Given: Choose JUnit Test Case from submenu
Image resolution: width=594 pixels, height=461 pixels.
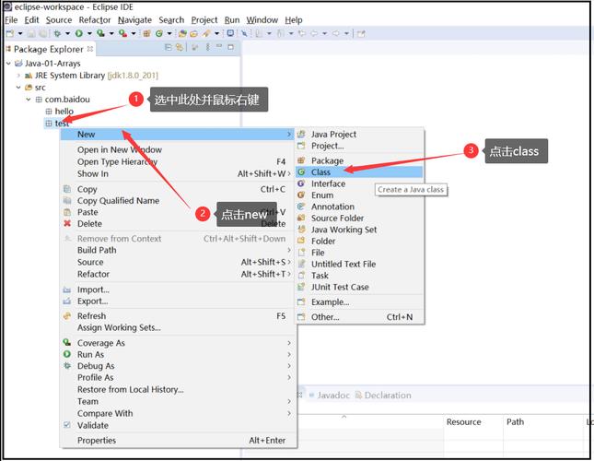Looking at the screenshot, I should point(359,287).
